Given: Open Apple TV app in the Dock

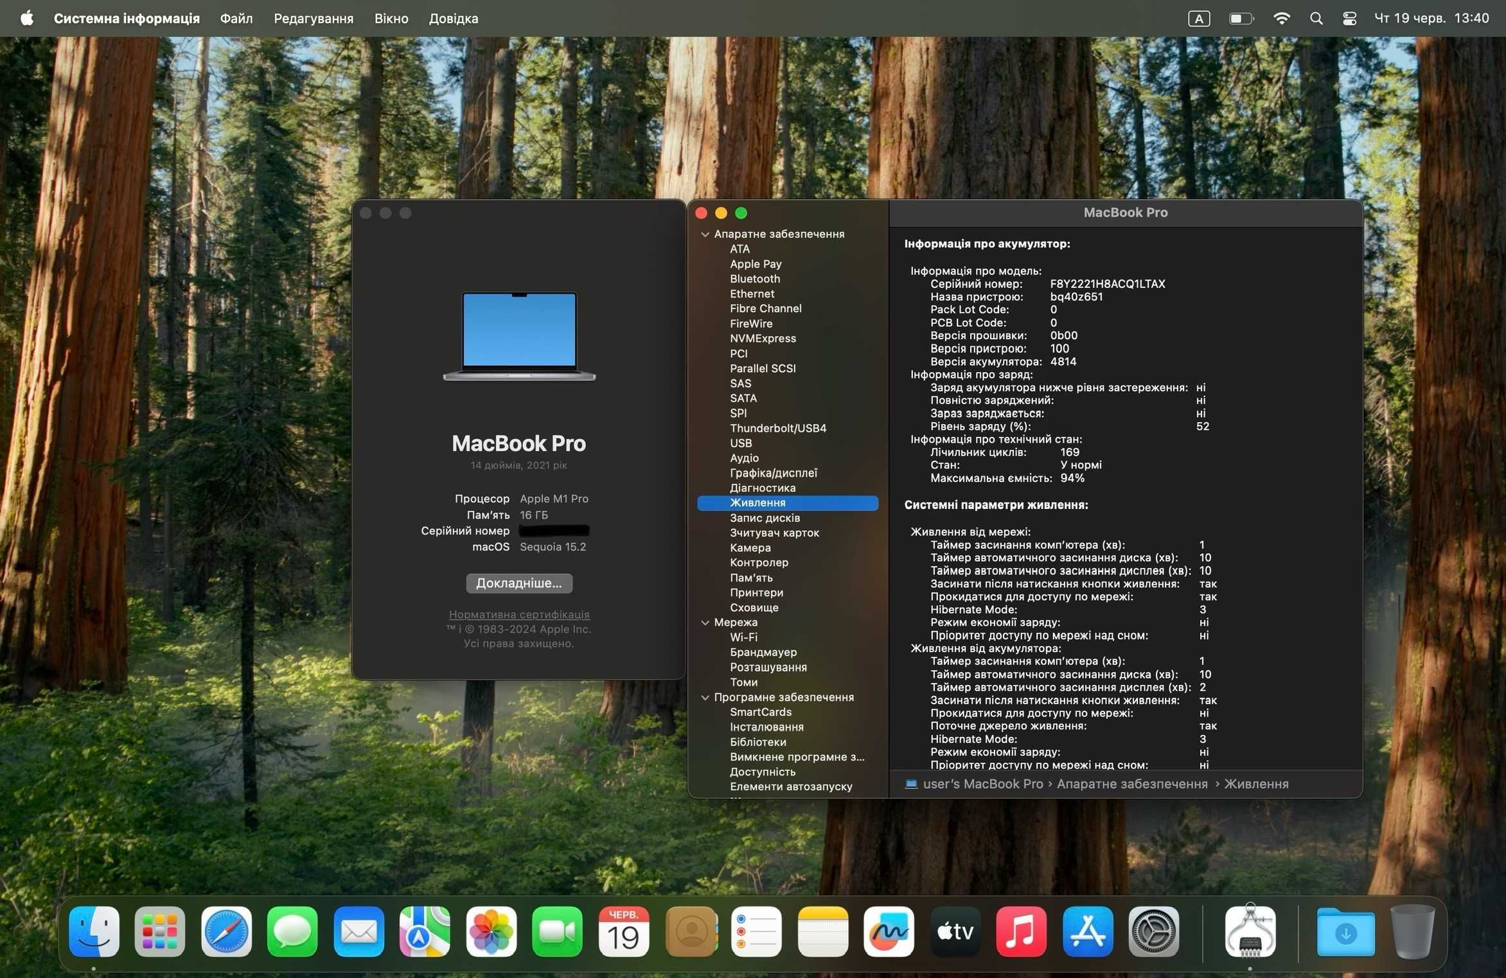Looking at the screenshot, I should [955, 931].
